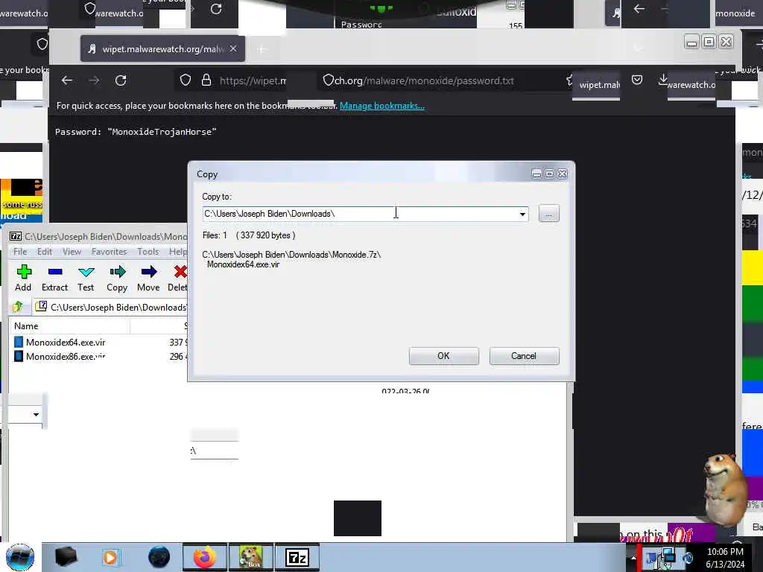Open the Pocket save icon in Firefox
Viewport: 763px width, 572px height.
pos(637,80)
